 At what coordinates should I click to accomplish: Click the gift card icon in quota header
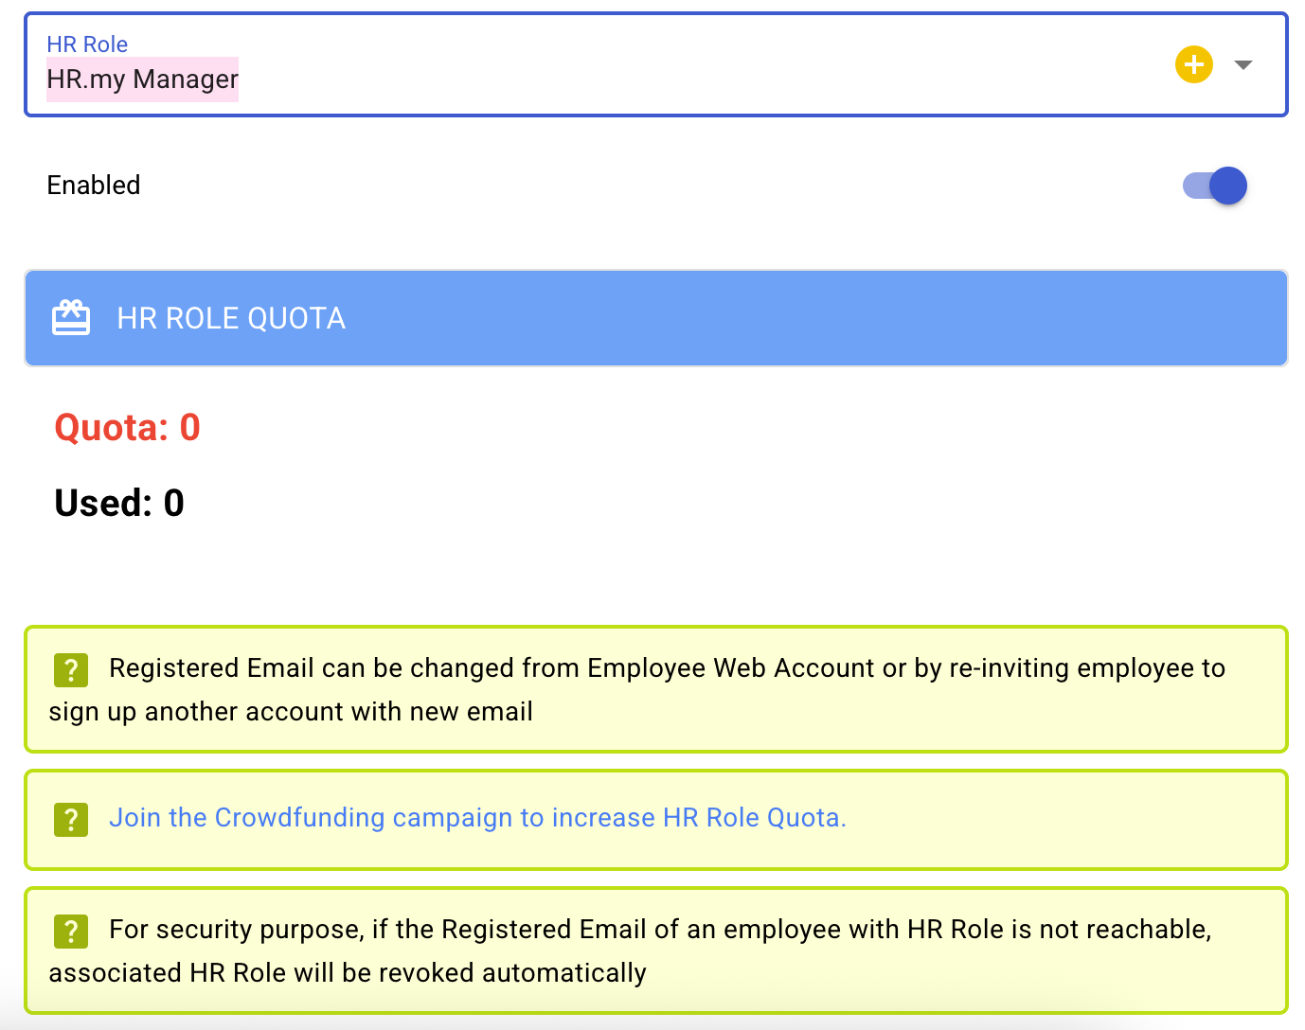point(71,318)
